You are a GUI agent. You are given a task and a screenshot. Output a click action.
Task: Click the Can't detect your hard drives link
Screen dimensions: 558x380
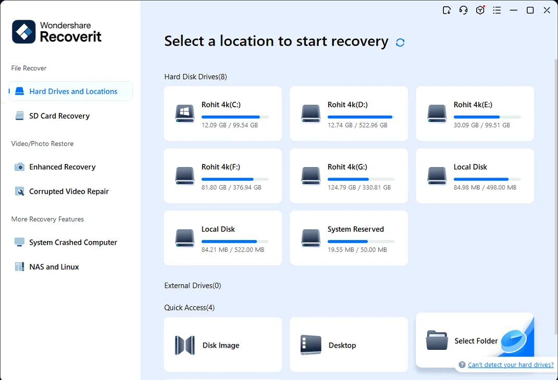510,364
